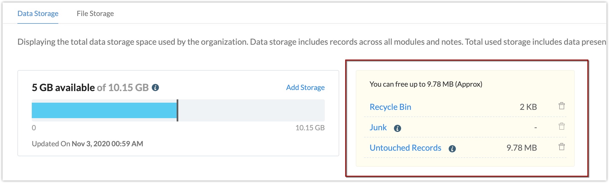
Task: Click the Updated On Nov 3 timestamp
Action: pyautogui.click(x=87, y=144)
